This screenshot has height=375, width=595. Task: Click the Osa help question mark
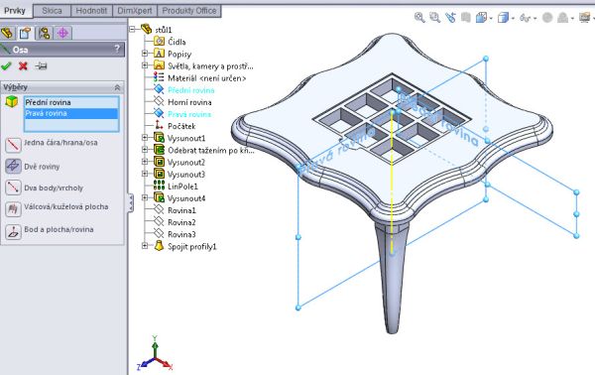(117, 49)
